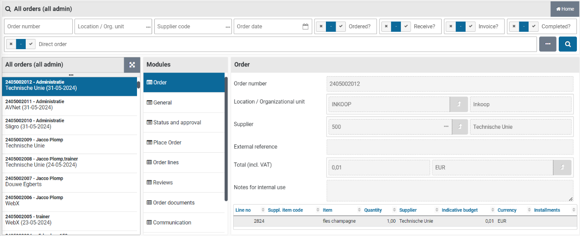
Task: Click the Order number search field
Action: pos(38,27)
